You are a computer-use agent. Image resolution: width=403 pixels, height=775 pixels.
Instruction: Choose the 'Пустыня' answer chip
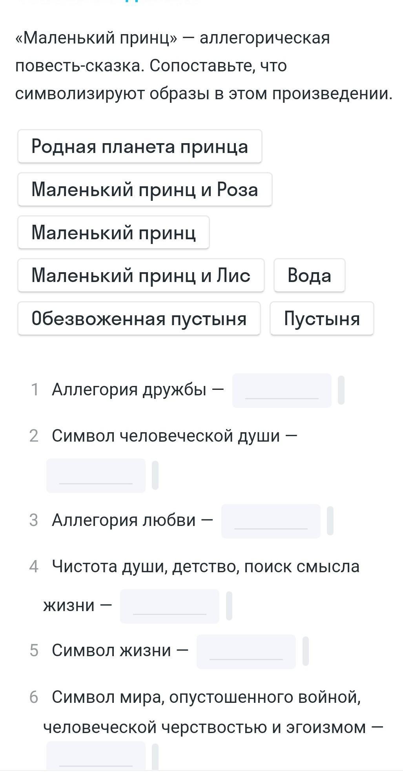(322, 318)
